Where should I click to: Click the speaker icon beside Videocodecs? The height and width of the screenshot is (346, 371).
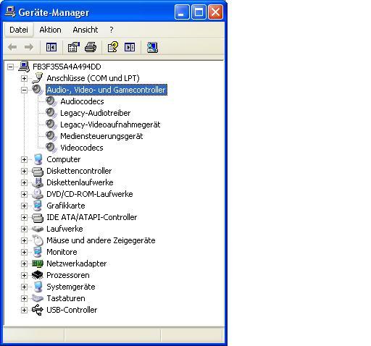[x=51, y=148]
